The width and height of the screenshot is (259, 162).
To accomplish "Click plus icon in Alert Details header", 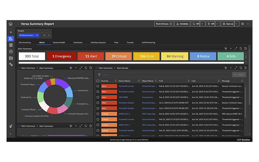I will click(x=231, y=68).
